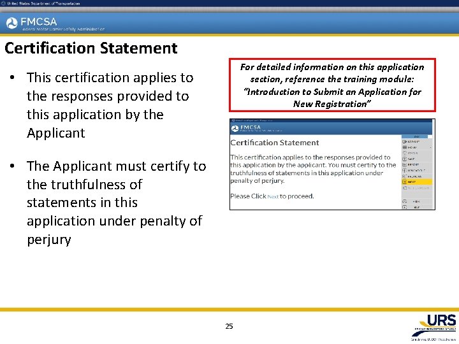Click the red-boxed 'For detailed information' note
The image size is (459, 344).
coord(332,85)
